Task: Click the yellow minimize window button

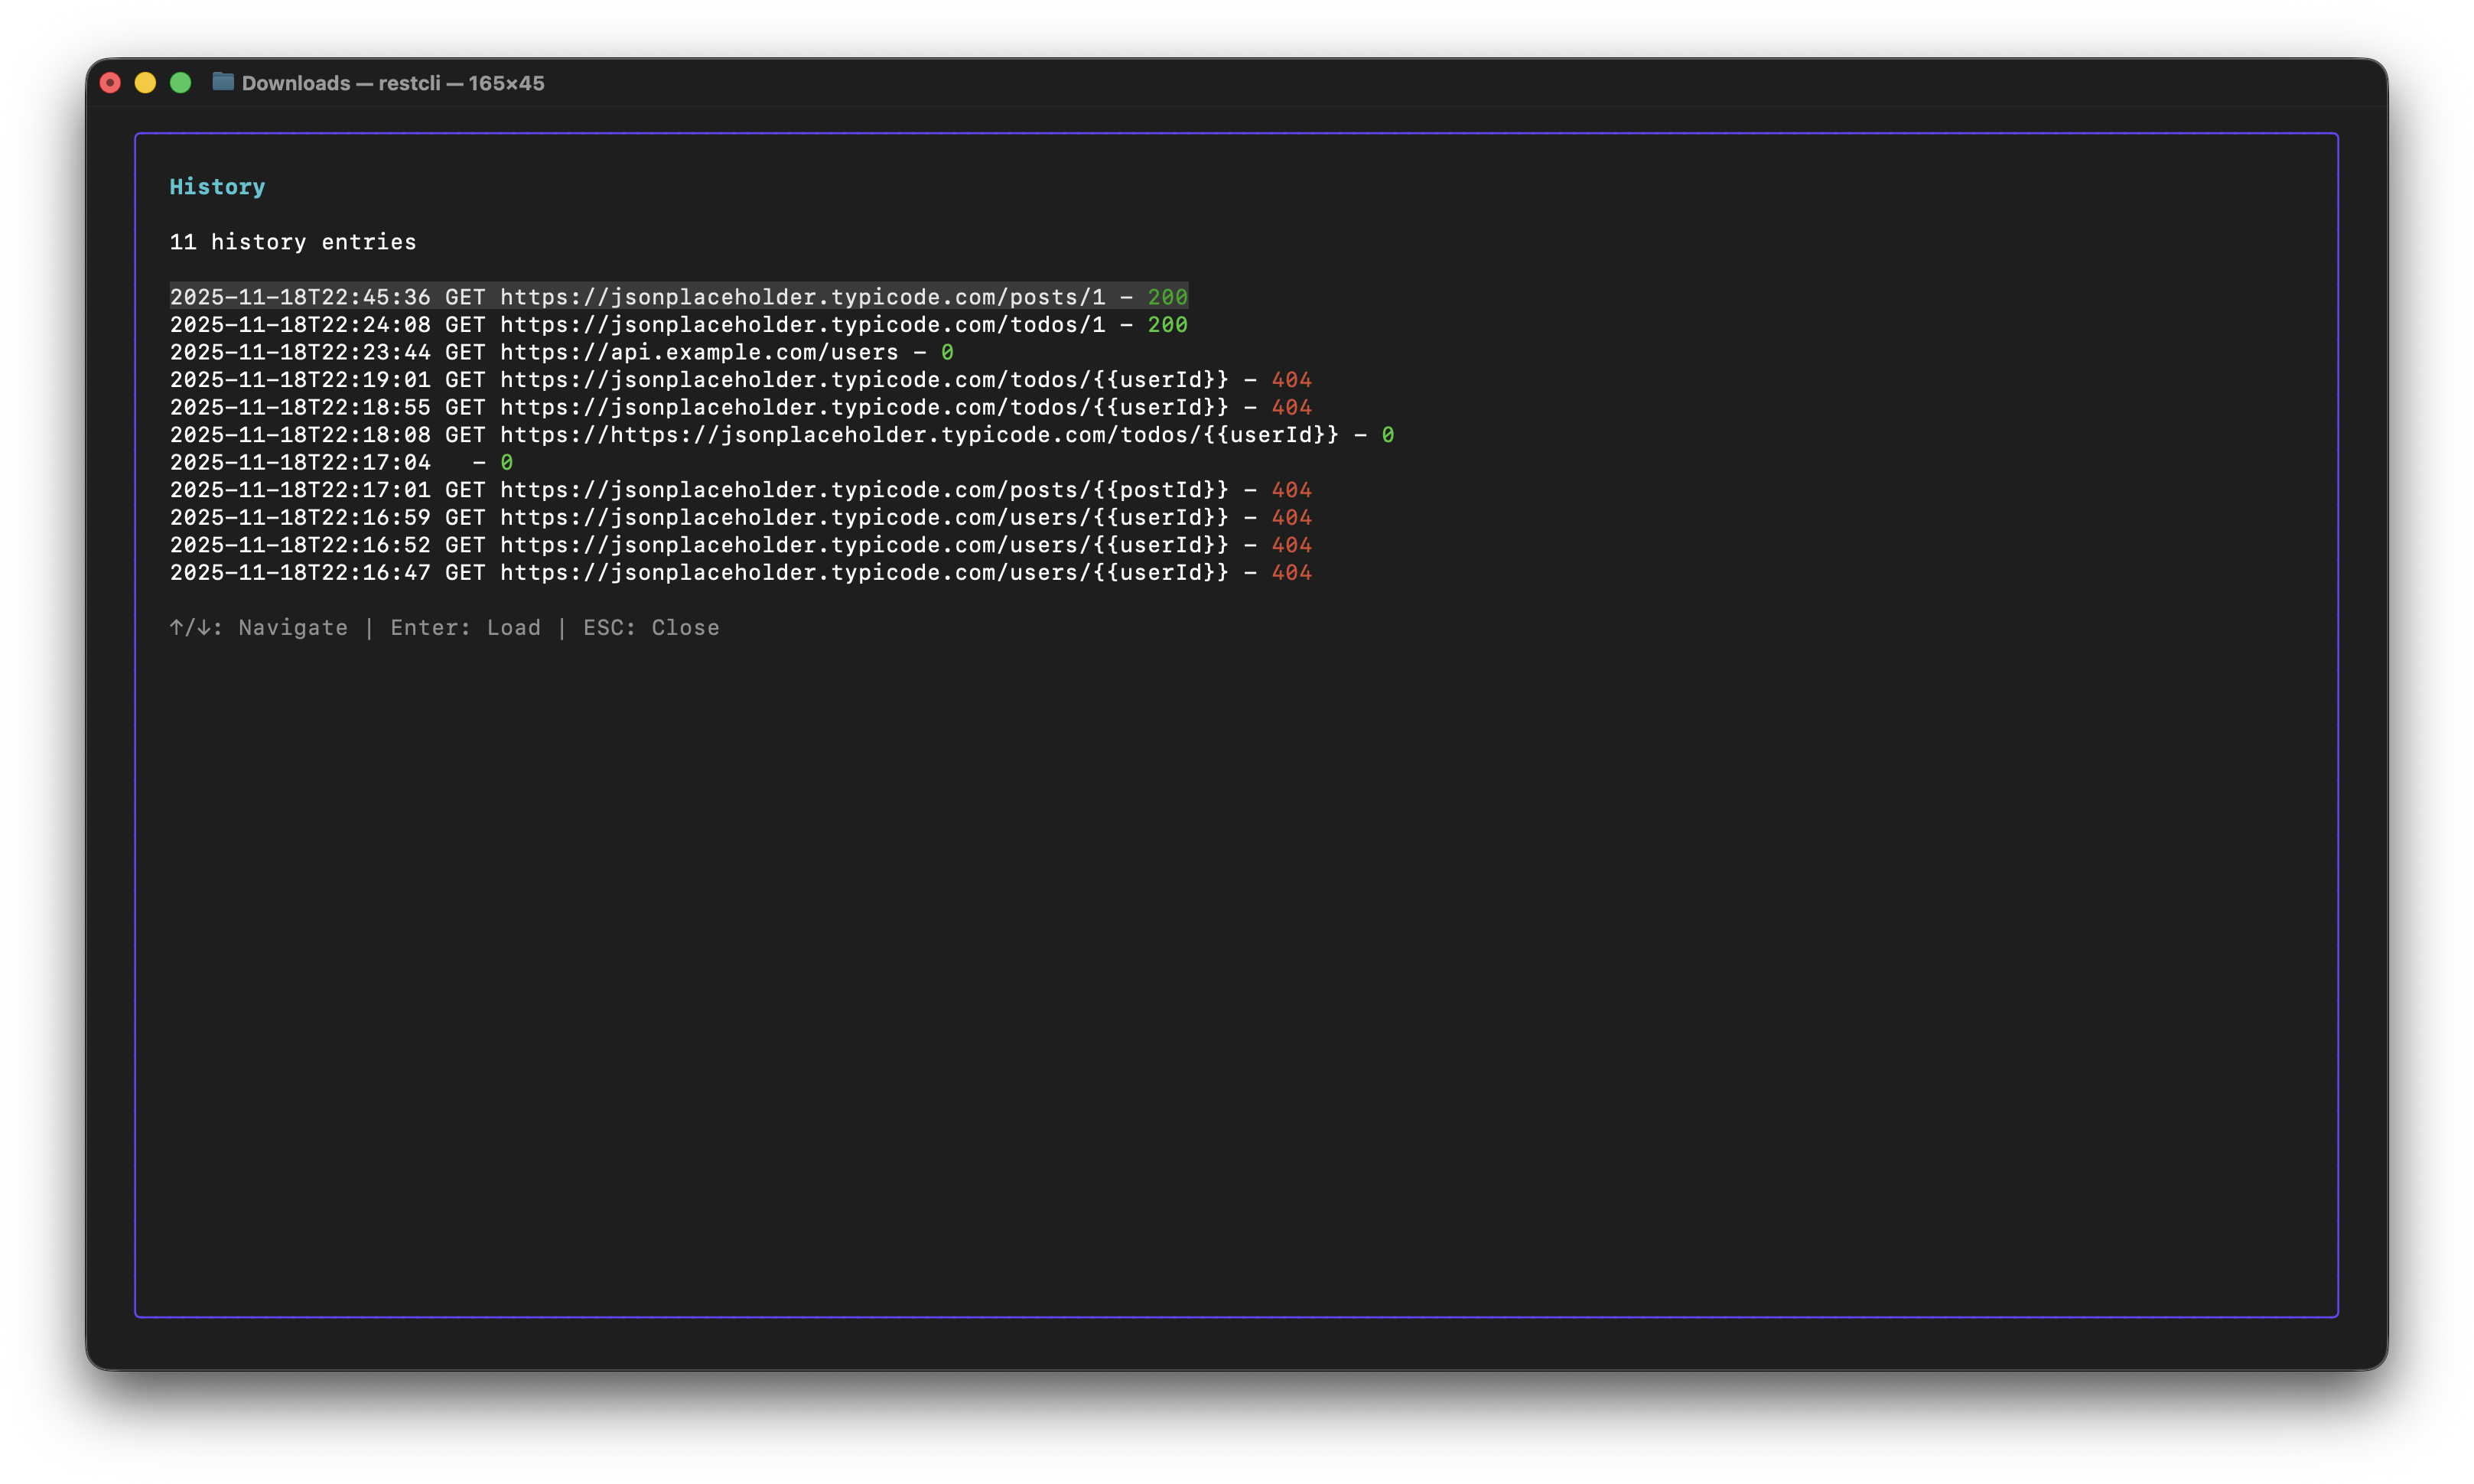Action: pos(145,83)
